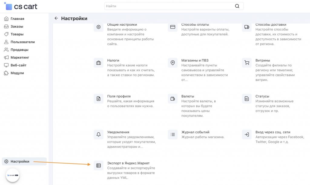
Task: Click the Настройки item in sidebar bottom
Action: tap(20, 161)
